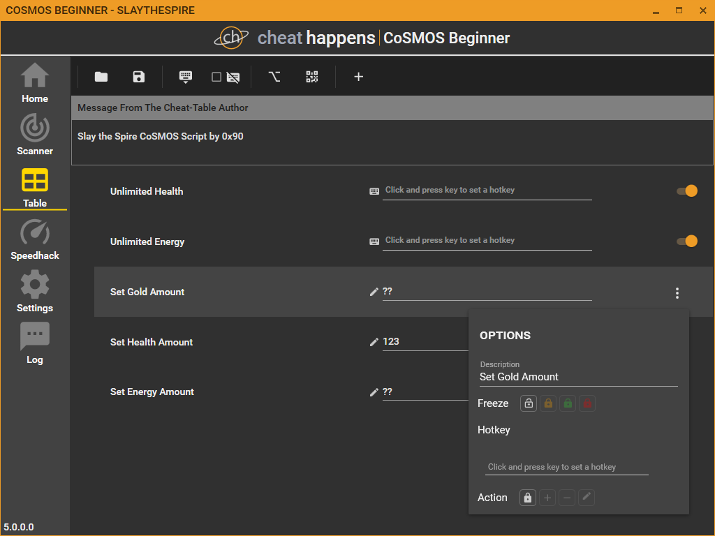715x536 pixels.
Task: Select the white unlocked Freeze option
Action: point(529,403)
